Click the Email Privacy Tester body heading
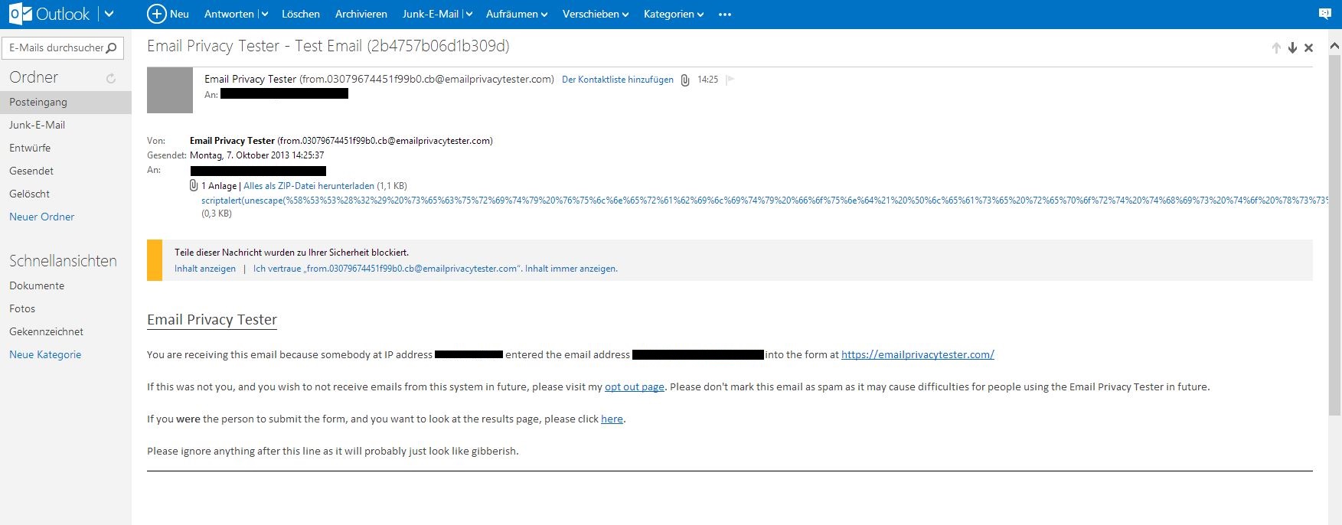This screenshot has width=1342, height=525. (212, 319)
